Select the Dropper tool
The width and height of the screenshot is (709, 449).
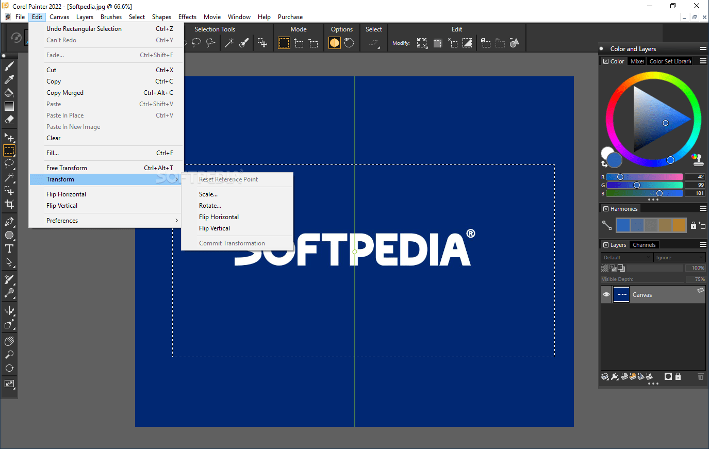[9, 79]
